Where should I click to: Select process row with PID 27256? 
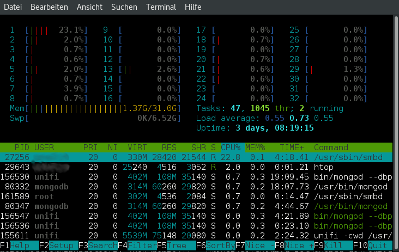(x=196, y=157)
